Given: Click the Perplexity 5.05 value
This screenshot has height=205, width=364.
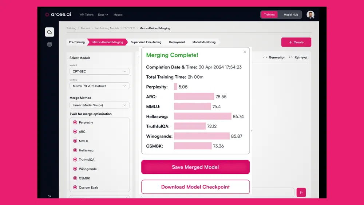Looking at the screenshot, I should (183, 87).
